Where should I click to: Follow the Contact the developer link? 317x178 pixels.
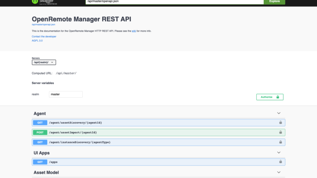44,37
